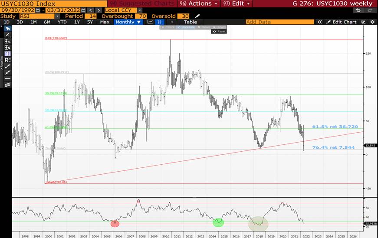The image size is (378, 238).
Task: Click the red highlighted RSI circle near 2006
Action: click(115, 224)
